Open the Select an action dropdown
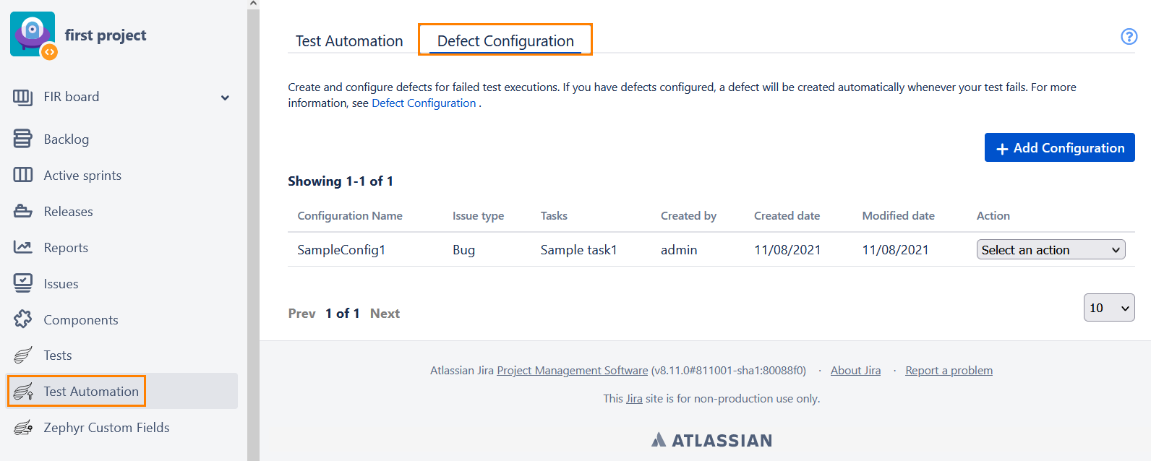This screenshot has width=1151, height=461. point(1051,249)
